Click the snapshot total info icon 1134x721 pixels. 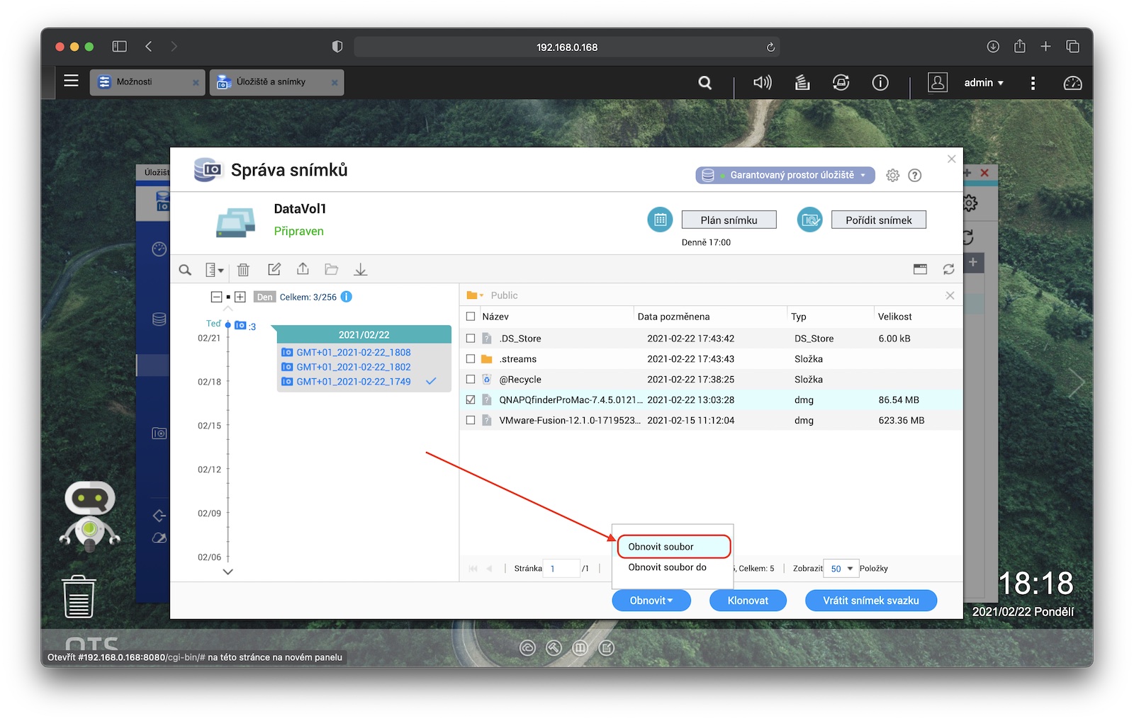click(346, 297)
